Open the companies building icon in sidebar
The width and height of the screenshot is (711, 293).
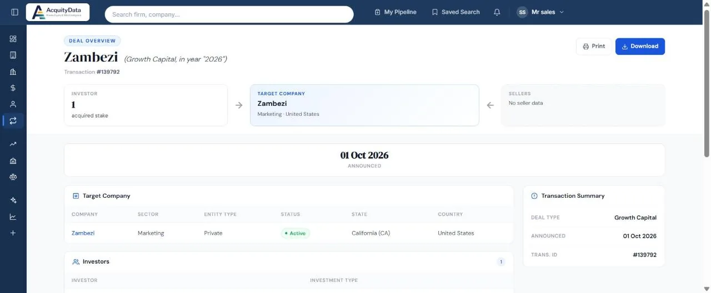13,55
